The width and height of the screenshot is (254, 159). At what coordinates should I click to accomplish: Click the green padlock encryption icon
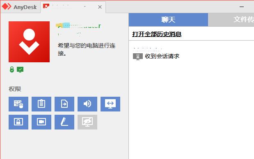(12, 70)
